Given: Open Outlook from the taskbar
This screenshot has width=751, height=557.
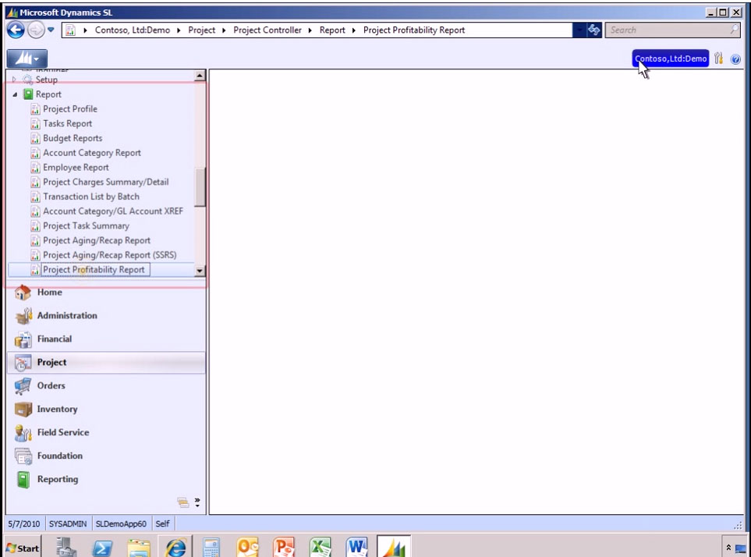Looking at the screenshot, I should tap(248, 547).
